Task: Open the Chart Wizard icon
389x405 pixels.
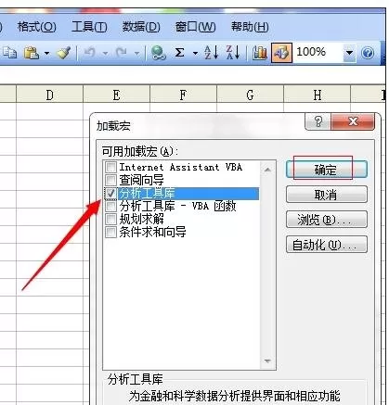Action: click(x=260, y=53)
